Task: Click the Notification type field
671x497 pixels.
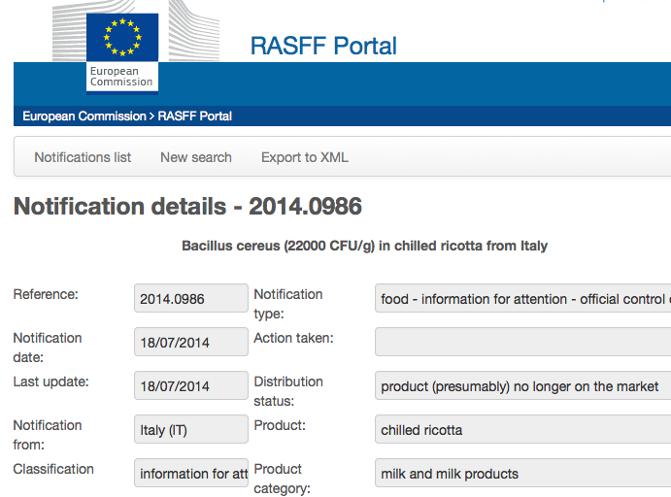Action: [x=523, y=299]
